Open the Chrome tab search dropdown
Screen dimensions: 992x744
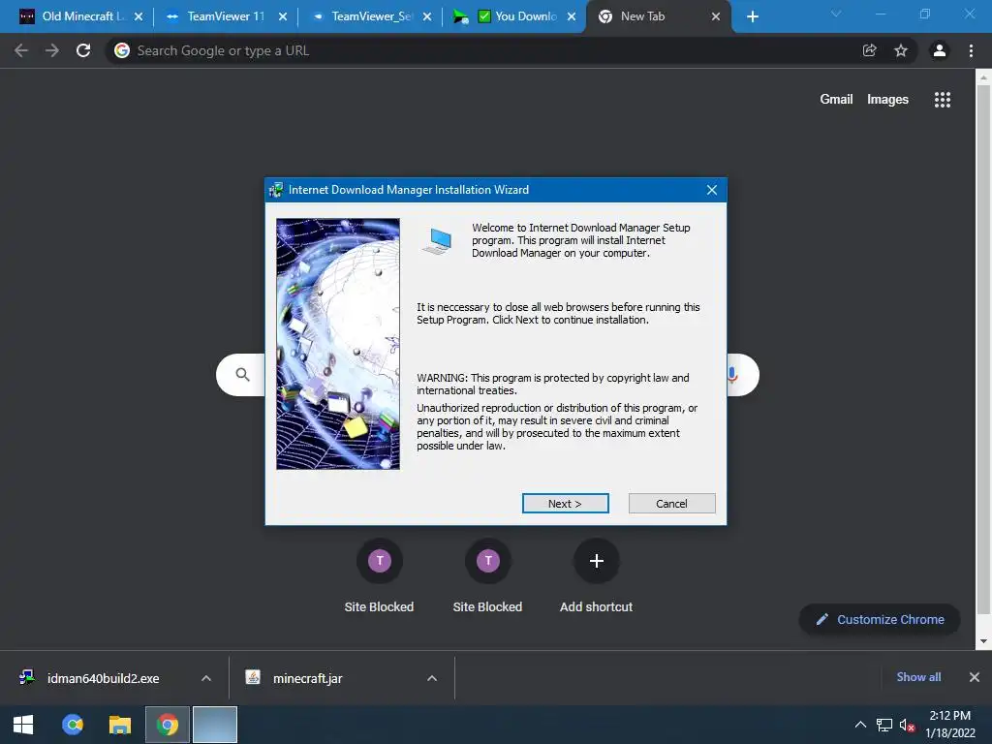pos(836,14)
